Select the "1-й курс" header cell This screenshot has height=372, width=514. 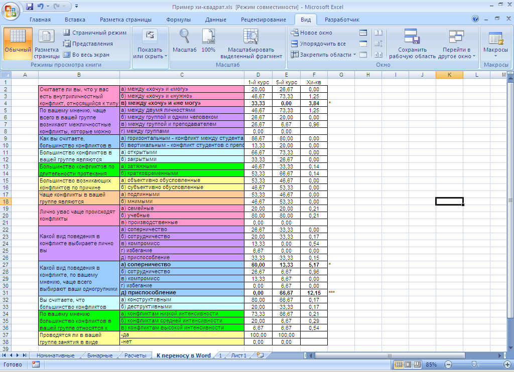[258, 82]
